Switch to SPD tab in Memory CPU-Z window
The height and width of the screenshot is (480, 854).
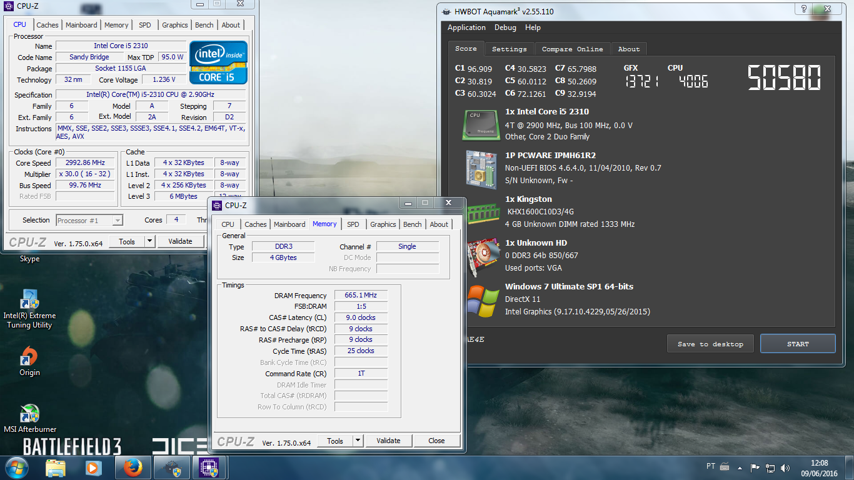click(353, 224)
